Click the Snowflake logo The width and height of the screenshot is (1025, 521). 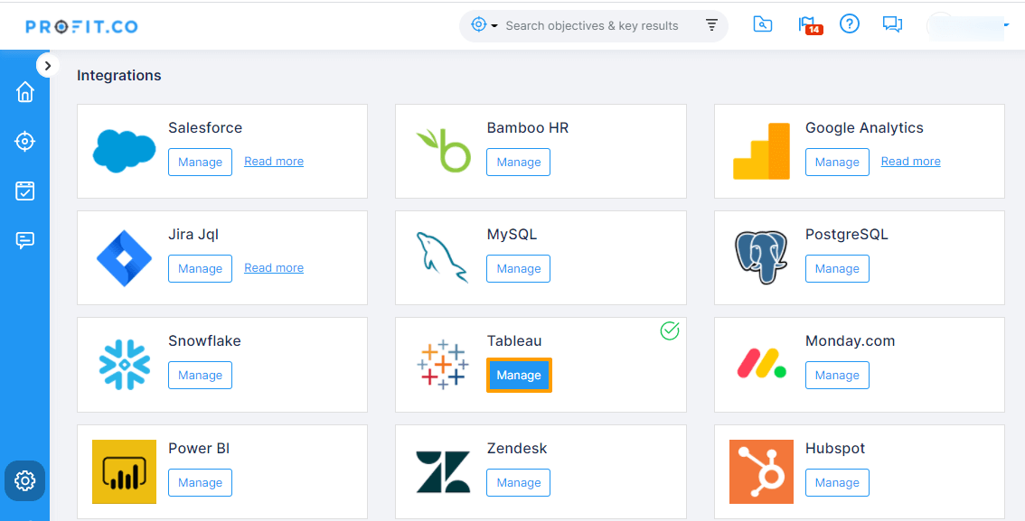(124, 365)
